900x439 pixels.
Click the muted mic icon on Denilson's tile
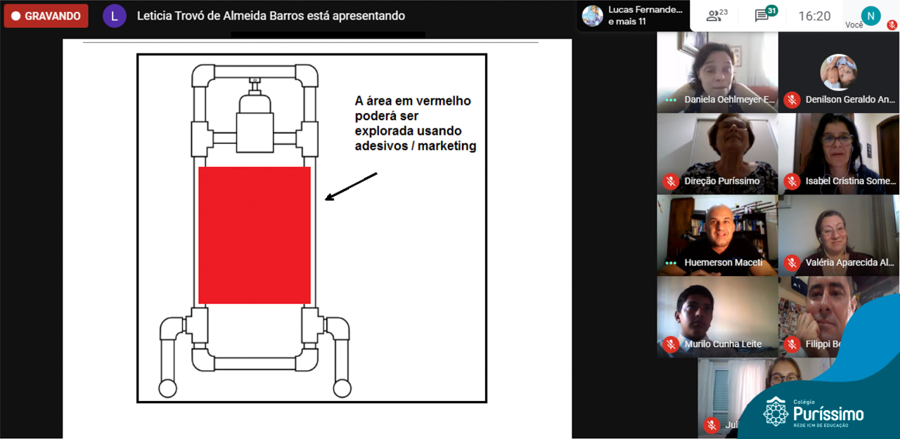point(792,100)
